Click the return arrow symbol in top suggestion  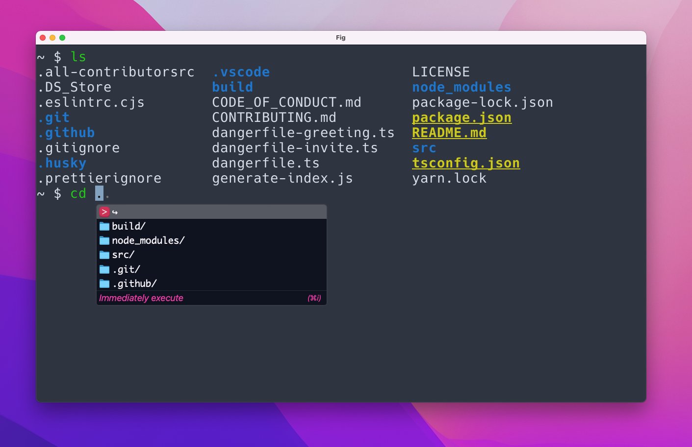pyautogui.click(x=115, y=212)
